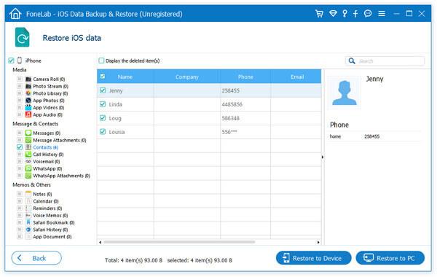Click the search magnifier icon
The height and width of the screenshot is (277, 437).
click(352, 61)
